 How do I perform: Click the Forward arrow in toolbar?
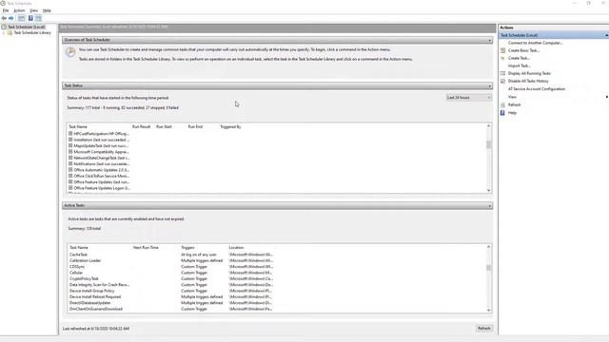[11, 18]
